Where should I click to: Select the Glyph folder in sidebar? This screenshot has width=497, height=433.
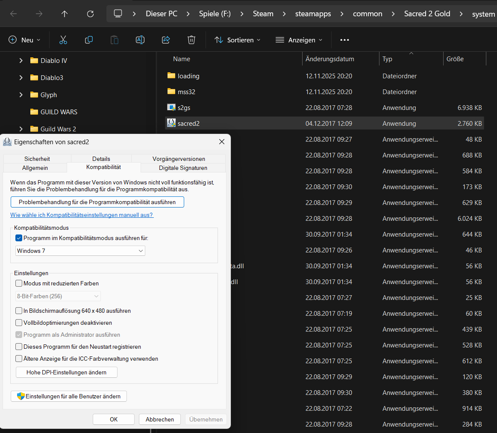(44, 95)
